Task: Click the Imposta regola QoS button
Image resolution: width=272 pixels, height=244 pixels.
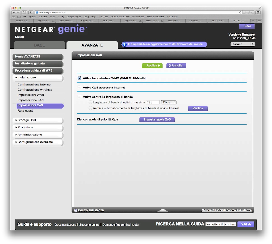Action: pyautogui.click(x=157, y=119)
